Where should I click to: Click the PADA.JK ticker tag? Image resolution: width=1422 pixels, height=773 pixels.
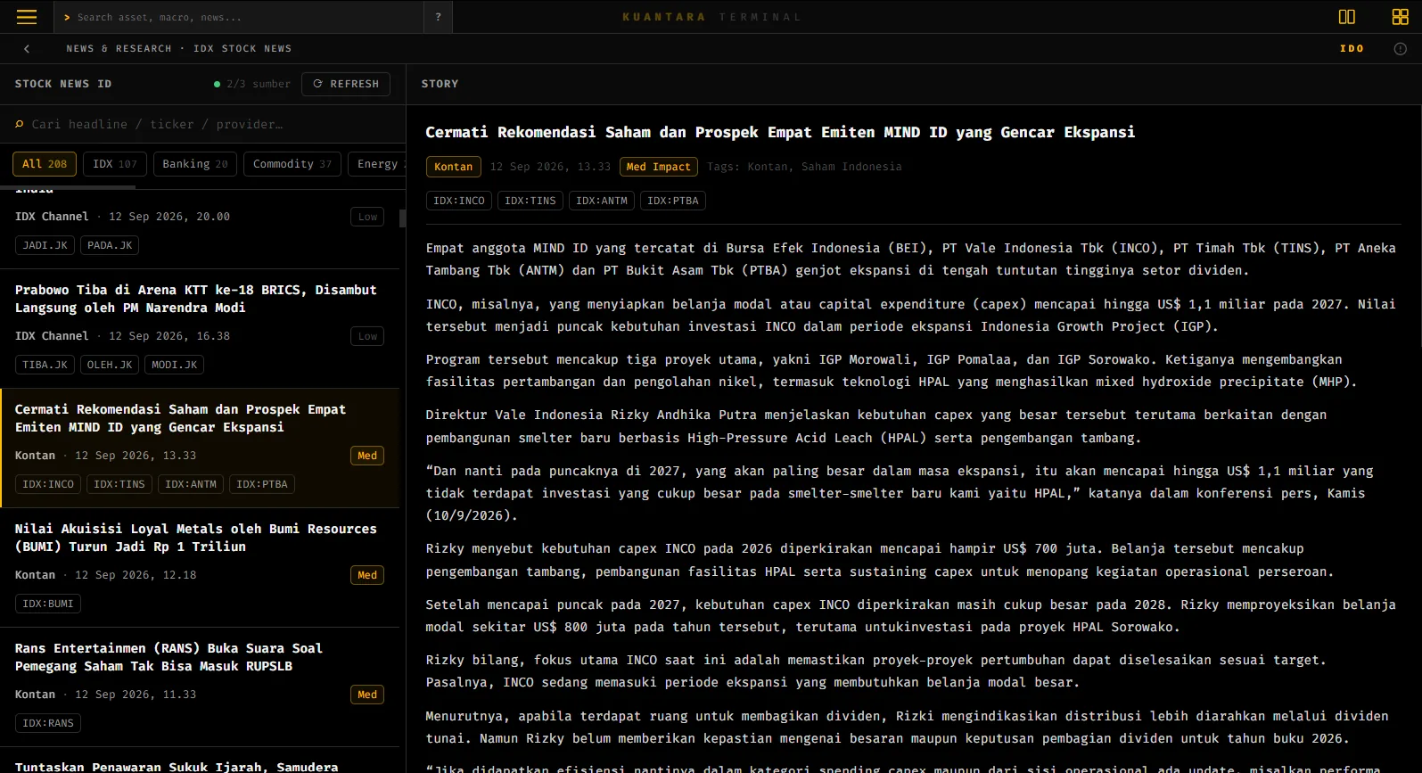tap(110, 245)
